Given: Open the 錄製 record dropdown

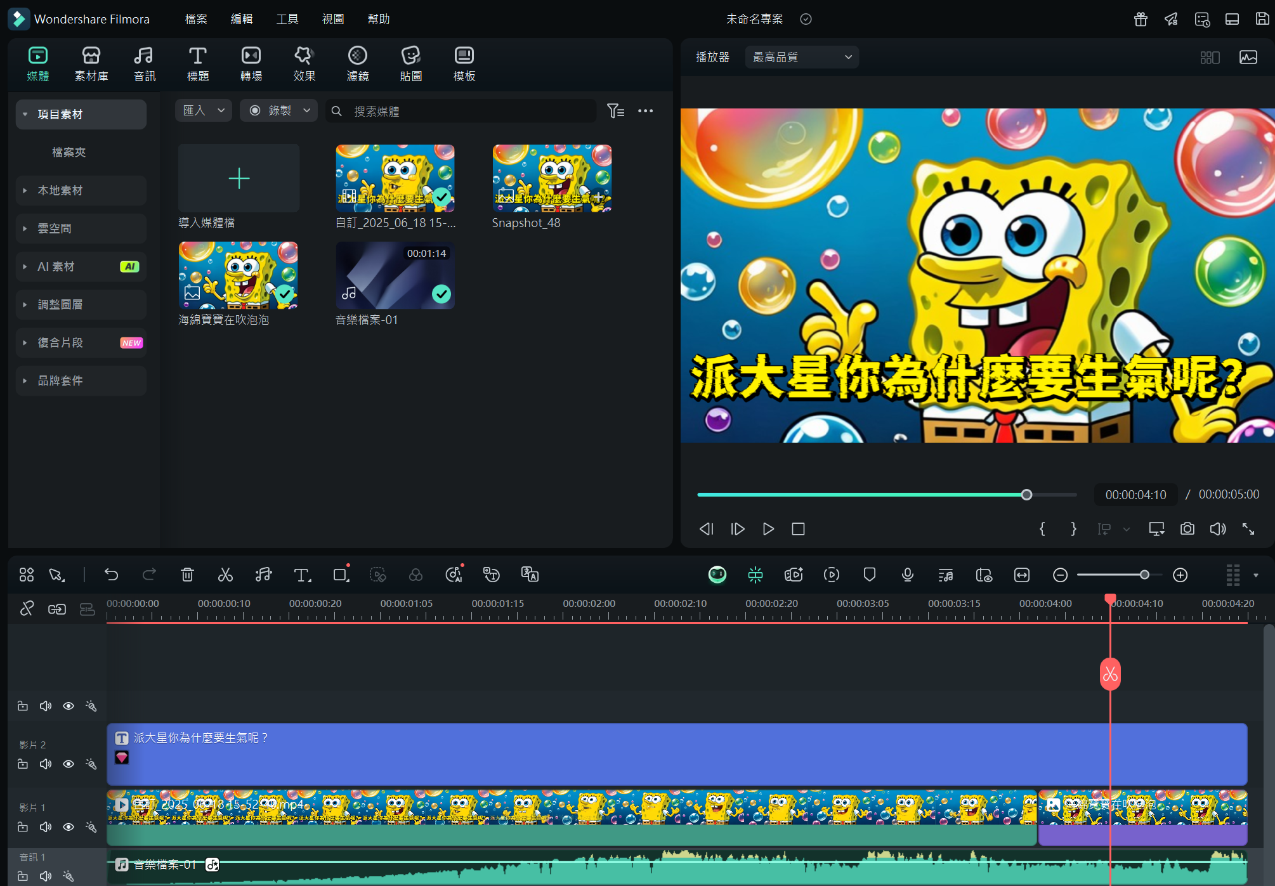Looking at the screenshot, I should 278,111.
